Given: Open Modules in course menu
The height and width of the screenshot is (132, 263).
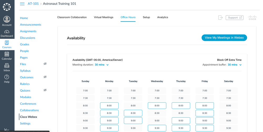Looking at the screenshot, I should pyautogui.click(x=26, y=97).
